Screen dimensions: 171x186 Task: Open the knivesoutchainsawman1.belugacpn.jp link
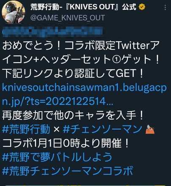[x=84, y=88]
